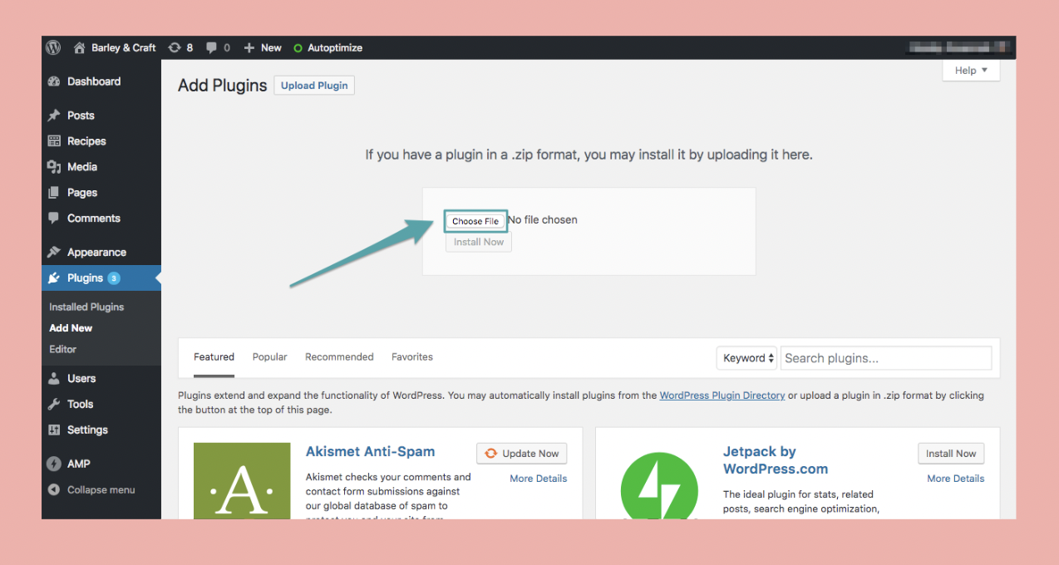Click the Search plugins input field
The height and width of the screenshot is (565, 1059).
[886, 358]
